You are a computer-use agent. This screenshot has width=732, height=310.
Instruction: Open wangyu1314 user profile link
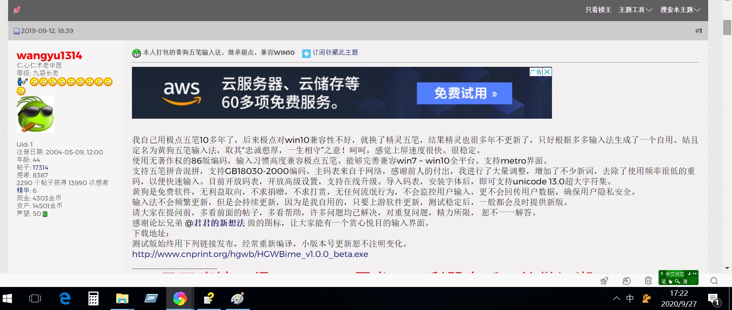click(x=49, y=56)
